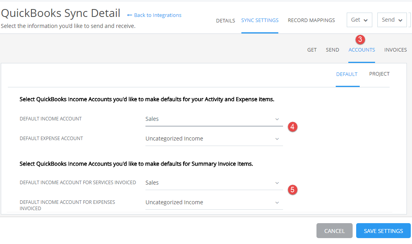The image size is (412, 244).
Task: Select the Sync Settings tab
Action: 259,20
